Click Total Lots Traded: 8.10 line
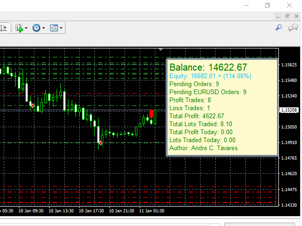 coord(201,124)
